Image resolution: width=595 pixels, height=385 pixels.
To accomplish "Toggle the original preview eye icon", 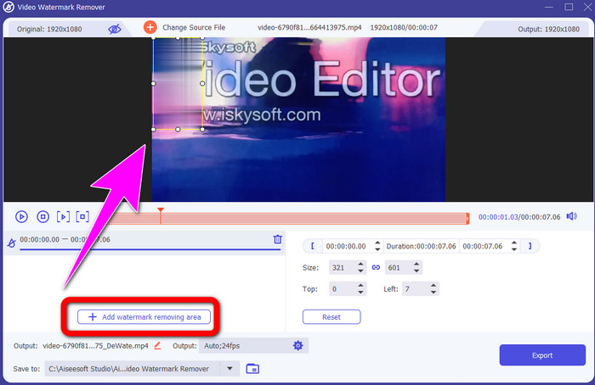I will pos(114,29).
